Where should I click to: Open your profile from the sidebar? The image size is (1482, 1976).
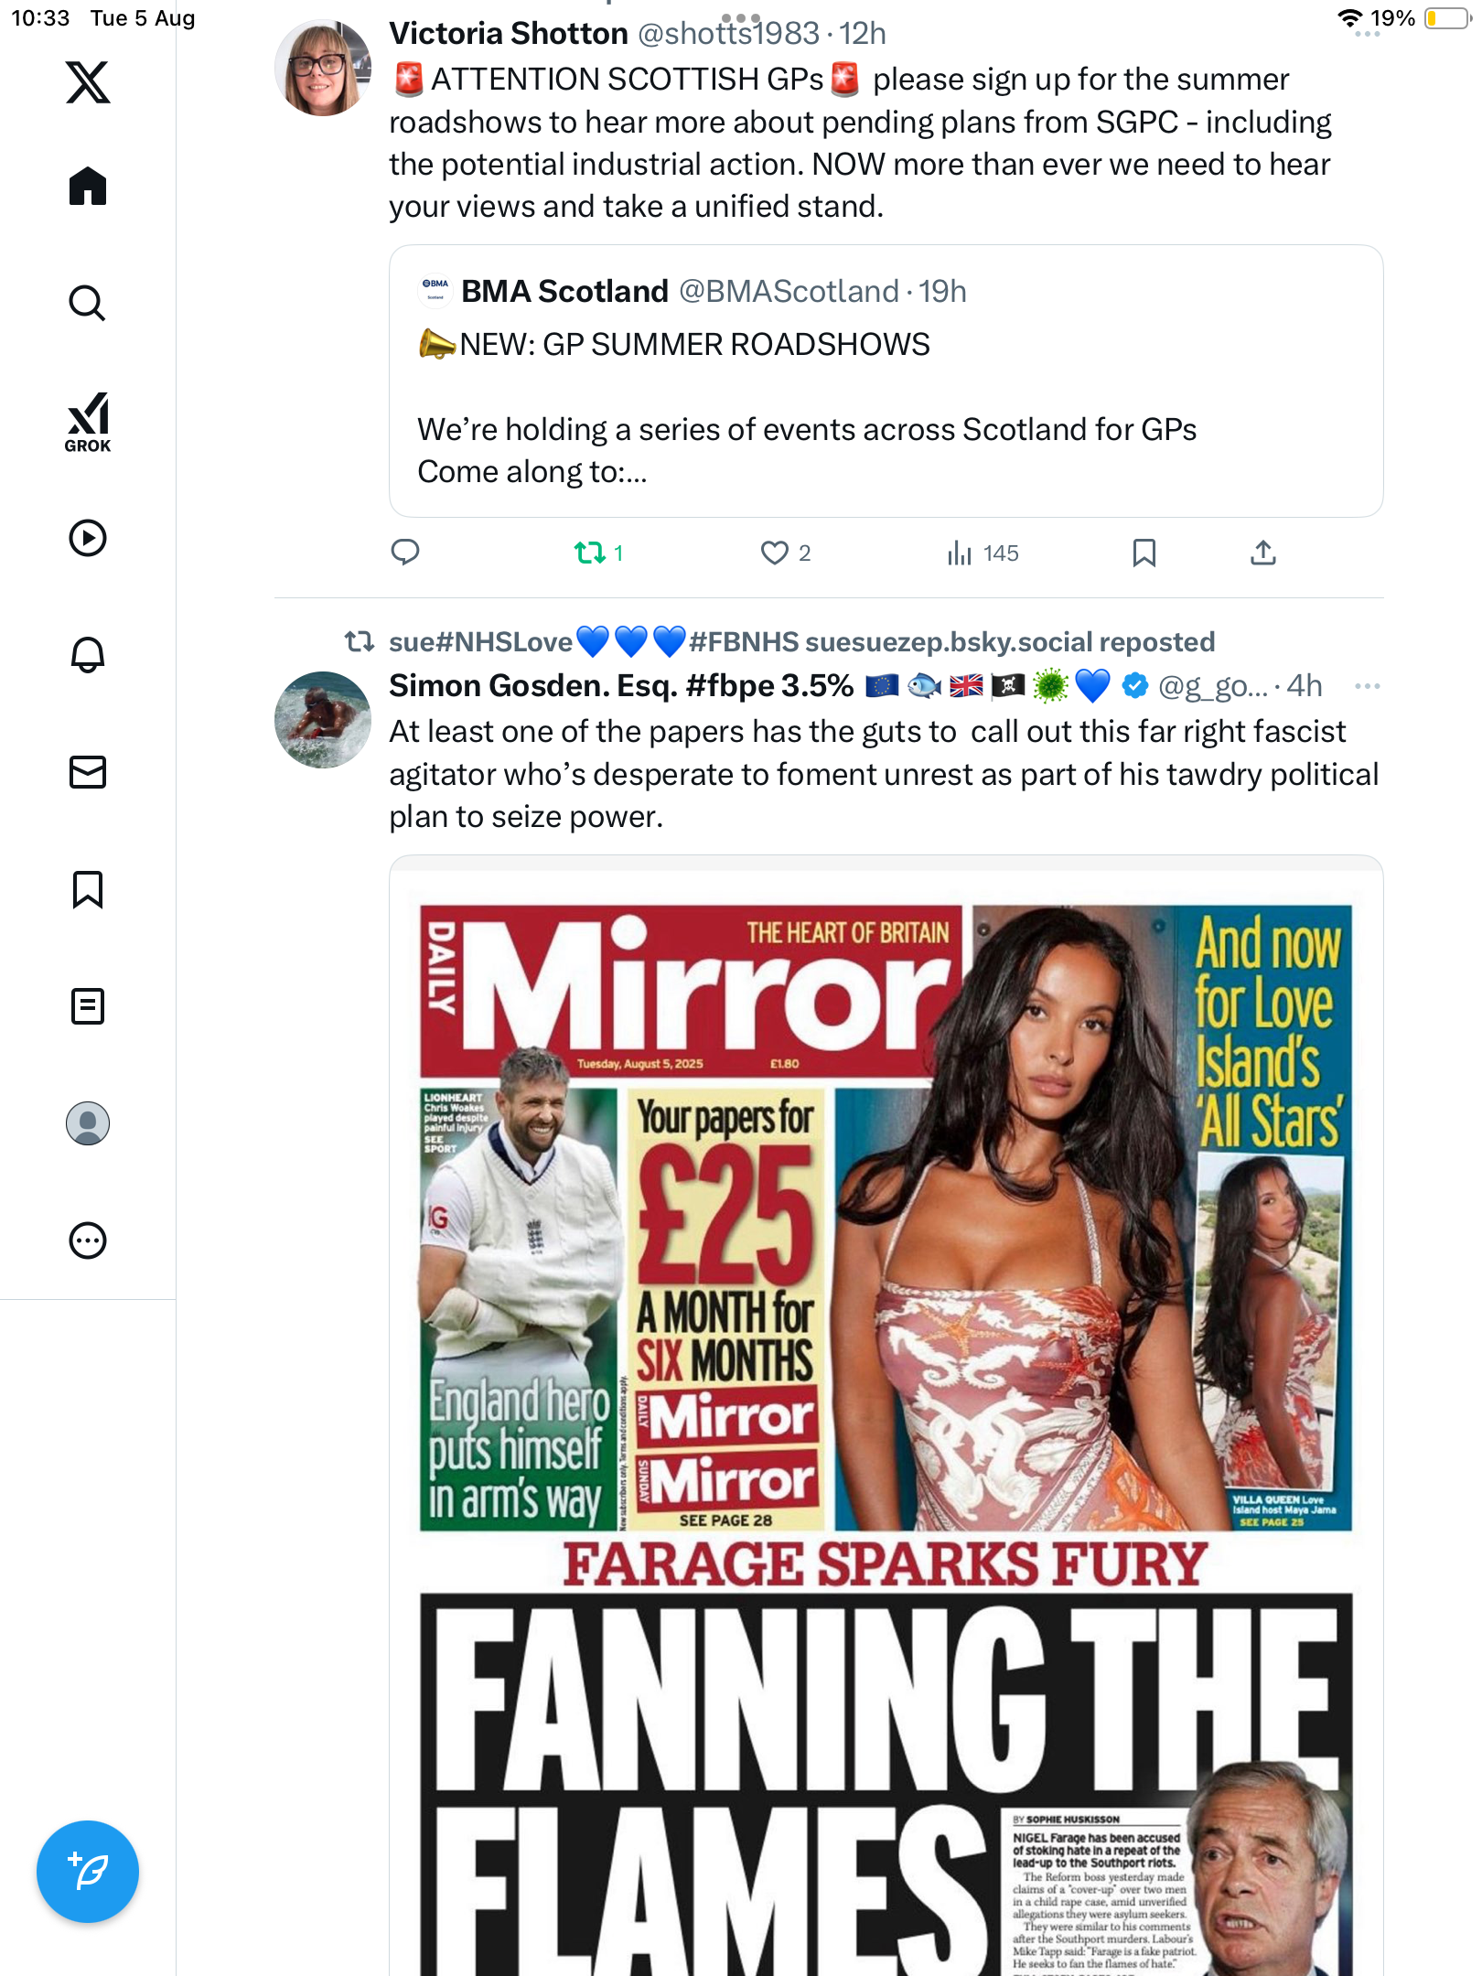[x=88, y=1123]
